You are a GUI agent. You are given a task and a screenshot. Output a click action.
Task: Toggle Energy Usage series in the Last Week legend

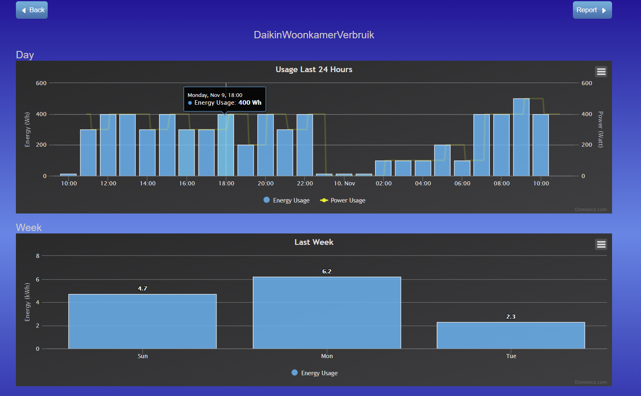[315, 373]
